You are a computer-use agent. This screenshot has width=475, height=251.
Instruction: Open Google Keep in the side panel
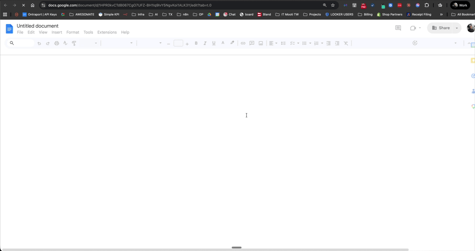pos(473,60)
